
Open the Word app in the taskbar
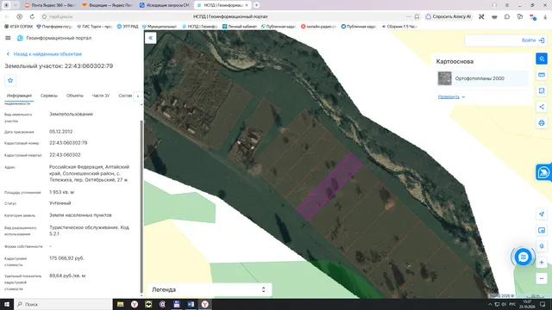point(191,304)
